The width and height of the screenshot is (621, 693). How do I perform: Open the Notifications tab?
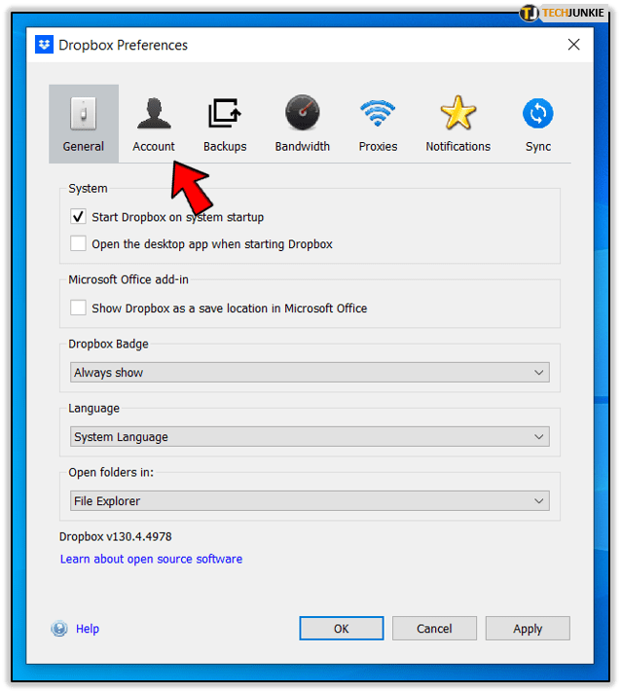click(457, 124)
